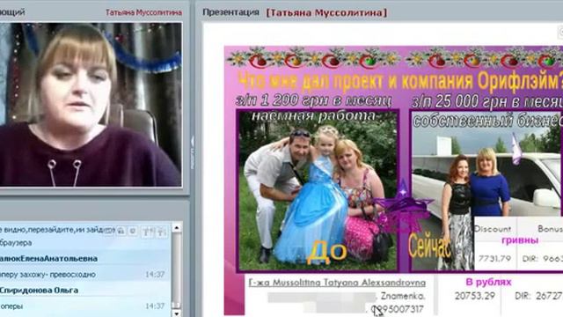Click the "з/п 1 200 грн в месяц" caption
This screenshot has width=563, height=317.
click(x=313, y=100)
